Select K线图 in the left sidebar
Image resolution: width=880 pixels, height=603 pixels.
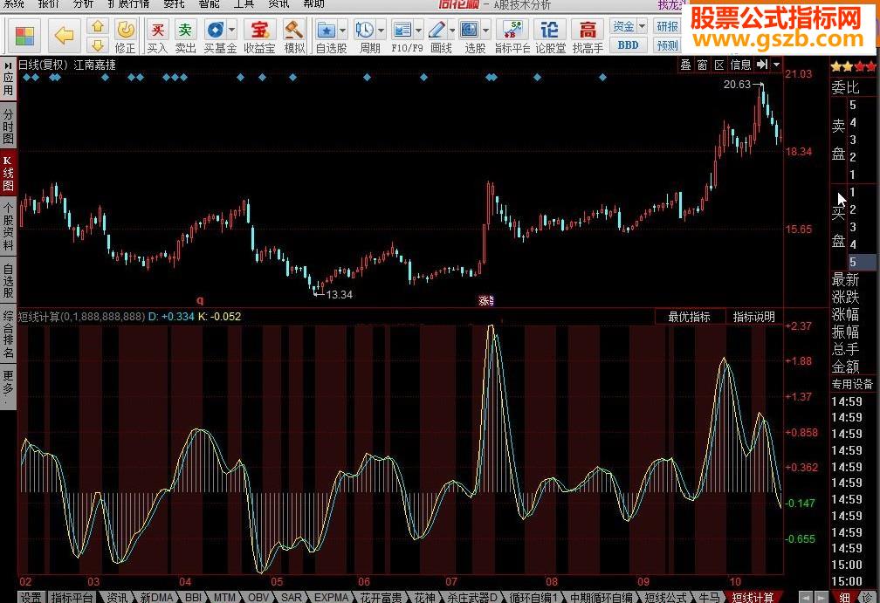click(x=8, y=174)
